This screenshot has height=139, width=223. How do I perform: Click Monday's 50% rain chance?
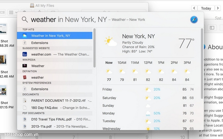click(x=157, y=113)
